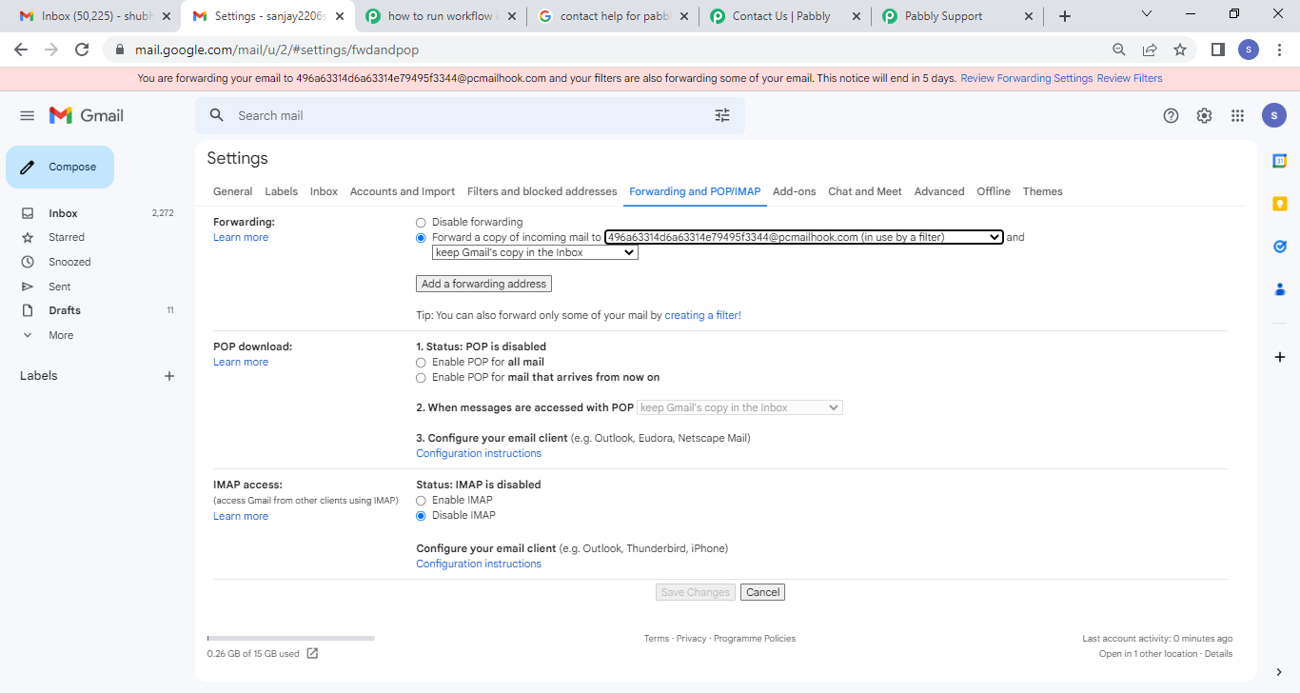
Task: Open Details link for account activity
Action: point(1218,654)
